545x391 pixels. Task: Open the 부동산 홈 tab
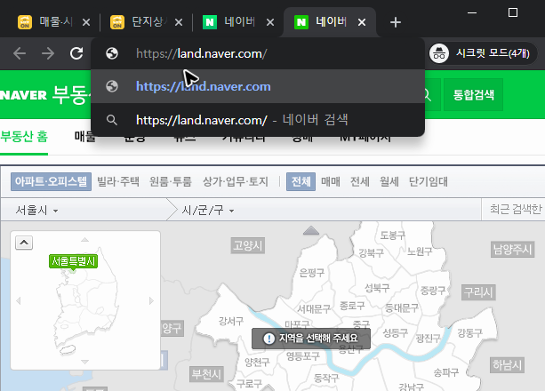pos(24,136)
